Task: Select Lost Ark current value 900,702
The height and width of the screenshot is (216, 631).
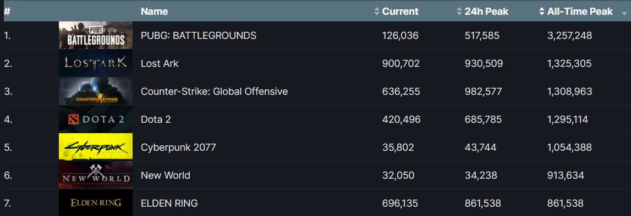Action: (401, 63)
